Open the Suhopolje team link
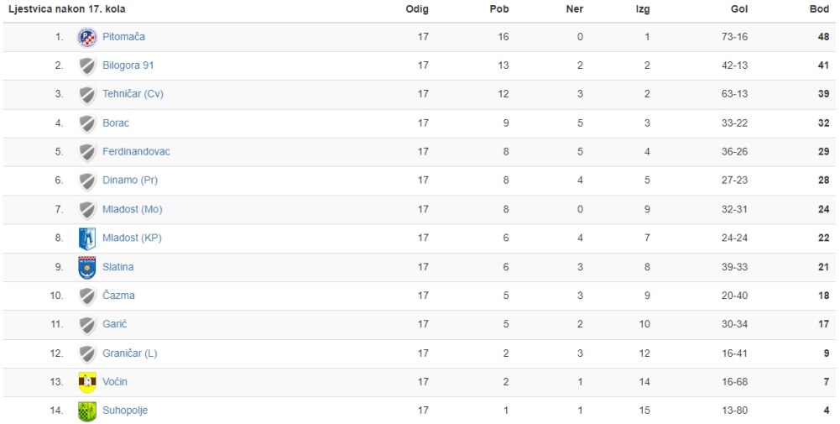Screen dimensions: 840x424 [x=125, y=411]
